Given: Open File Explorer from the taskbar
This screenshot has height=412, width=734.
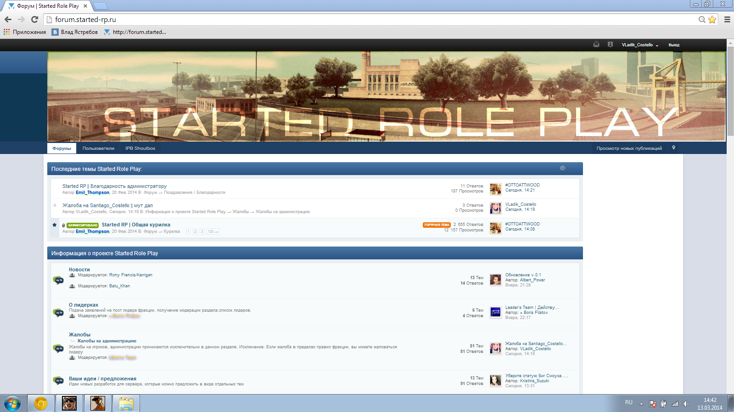Looking at the screenshot, I should click(x=126, y=404).
